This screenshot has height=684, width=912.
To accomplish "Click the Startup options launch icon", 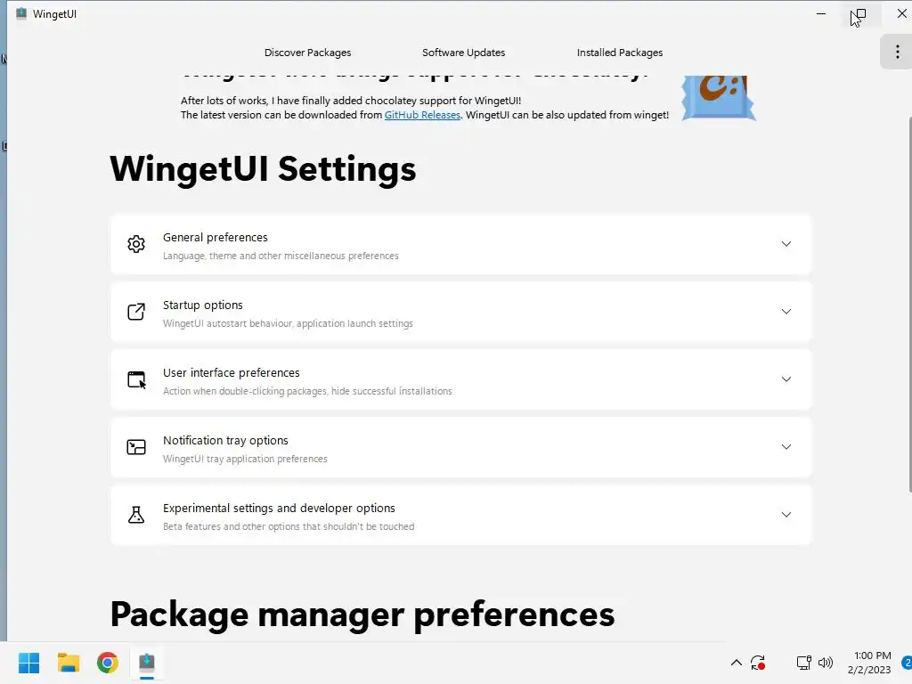I will click(x=136, y=312).
